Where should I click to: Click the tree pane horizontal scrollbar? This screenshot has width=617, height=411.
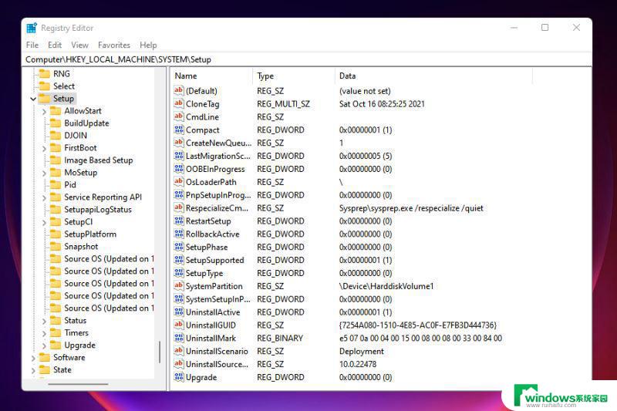tap(78, 384)
